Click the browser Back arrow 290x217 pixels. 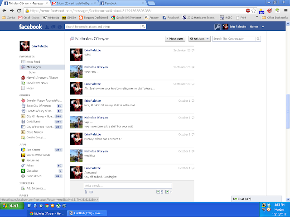tap(5, 11)
